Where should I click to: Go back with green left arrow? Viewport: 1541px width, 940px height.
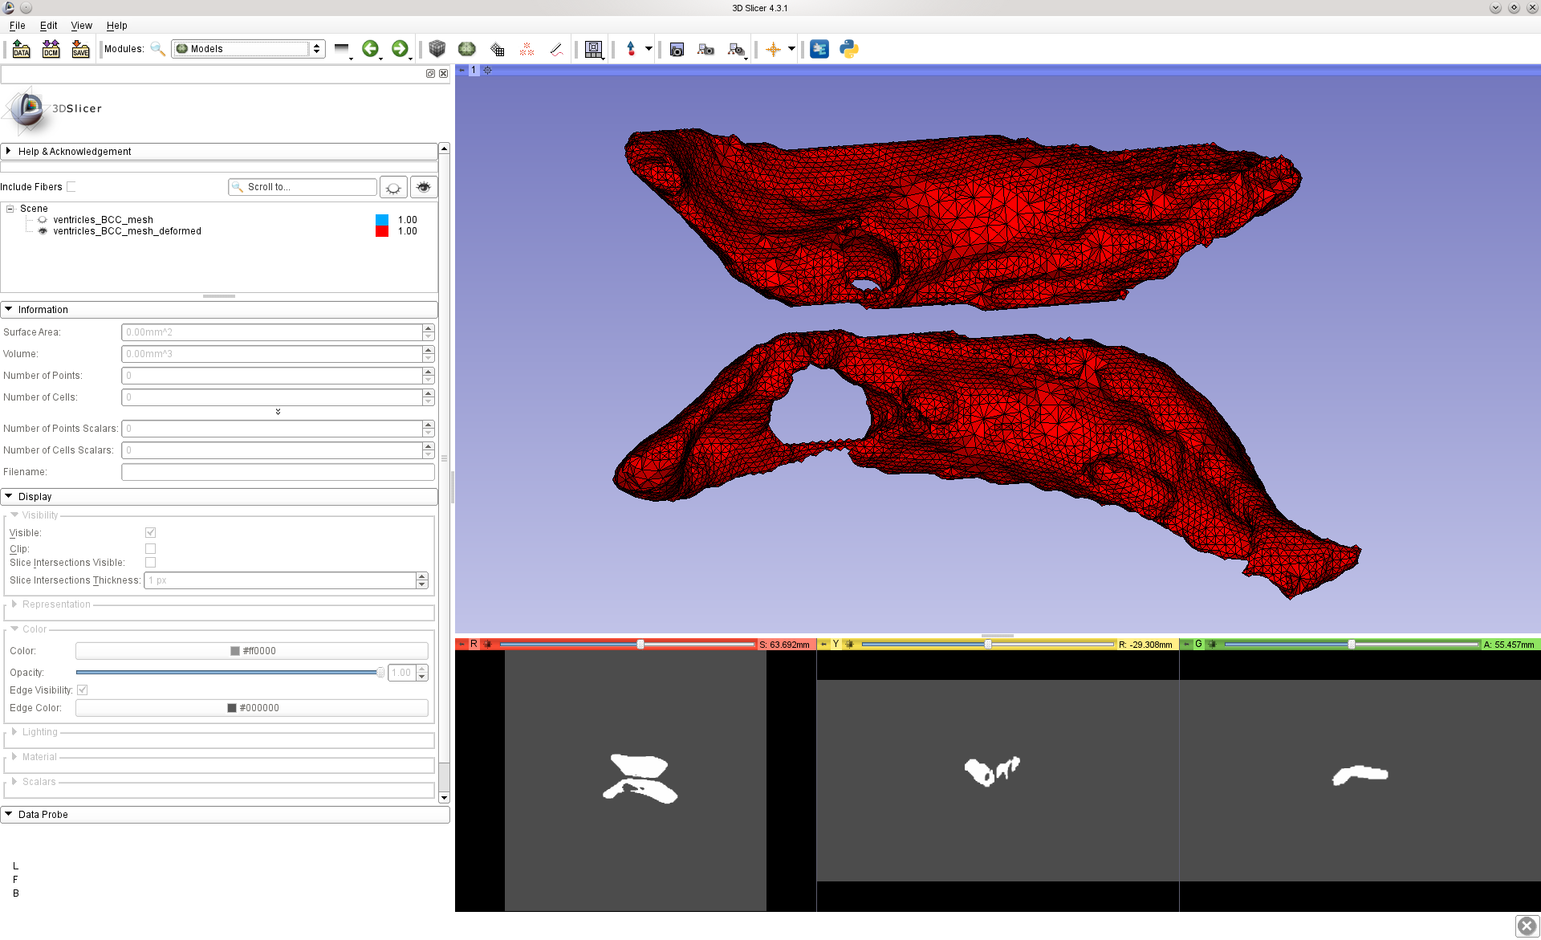tap(370, 49)
